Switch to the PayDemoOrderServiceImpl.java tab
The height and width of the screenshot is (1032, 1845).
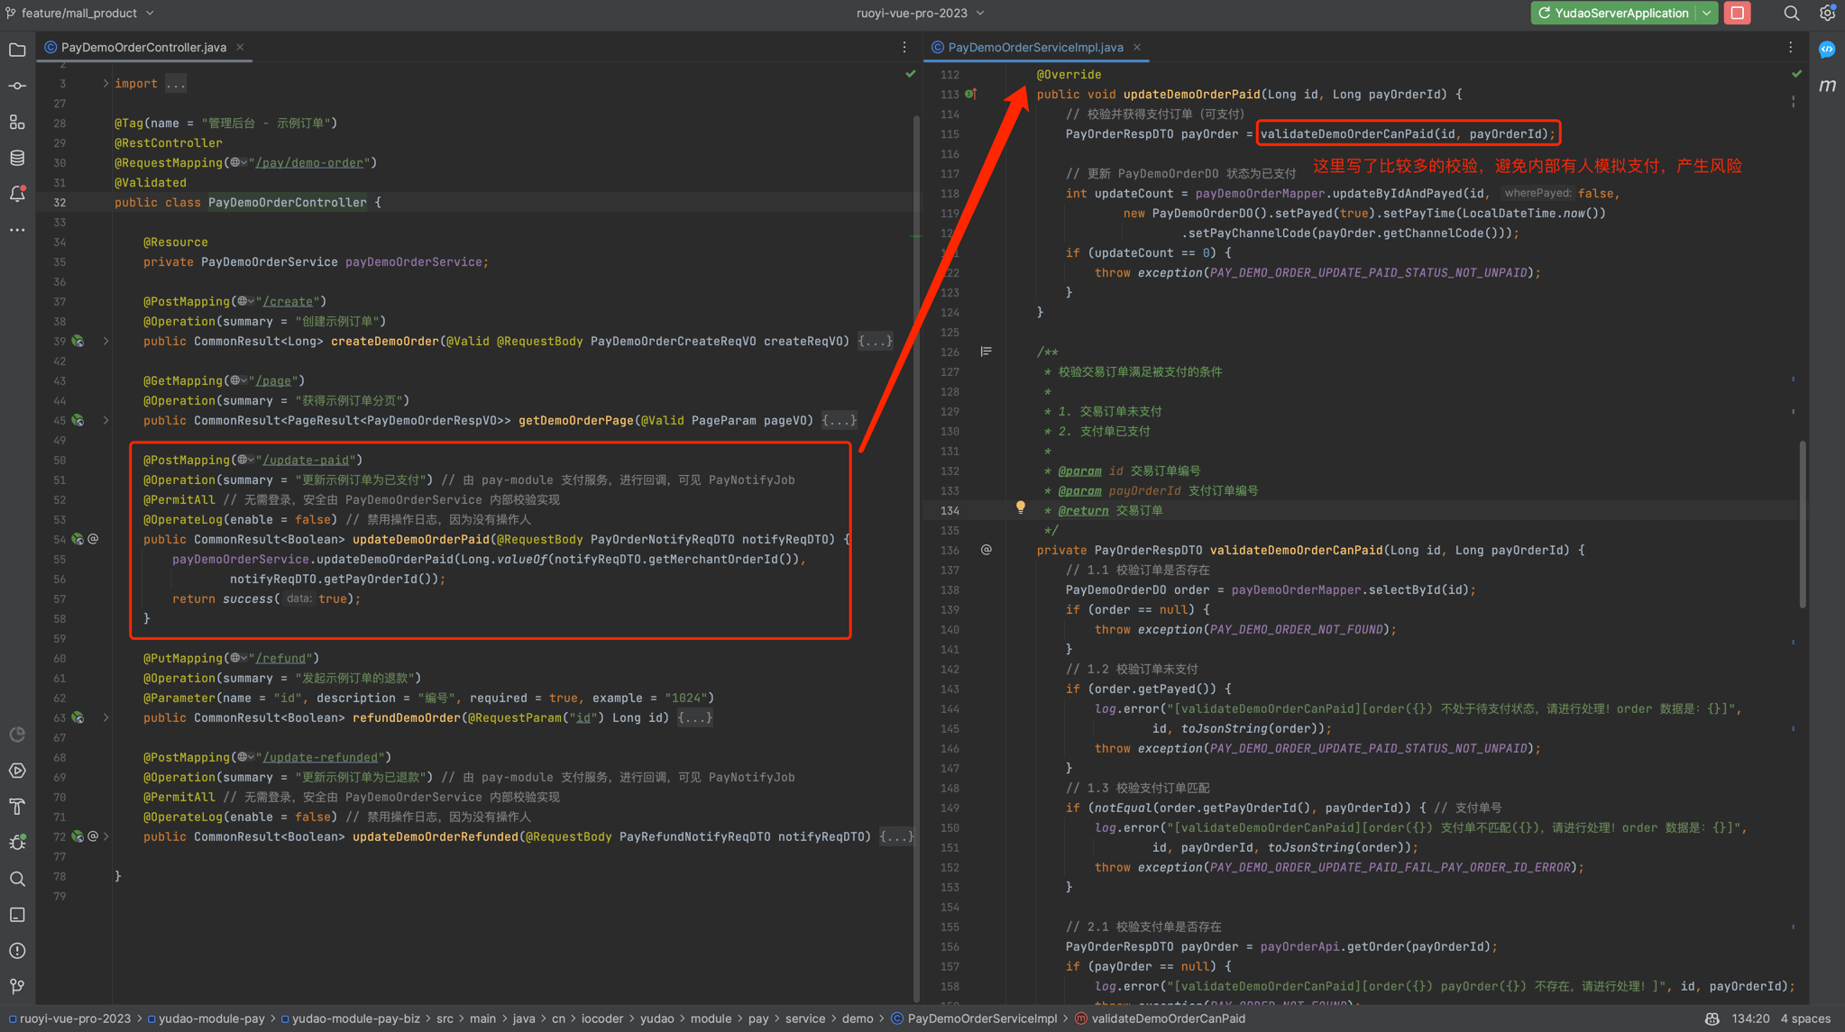[x=1034, y=47]
